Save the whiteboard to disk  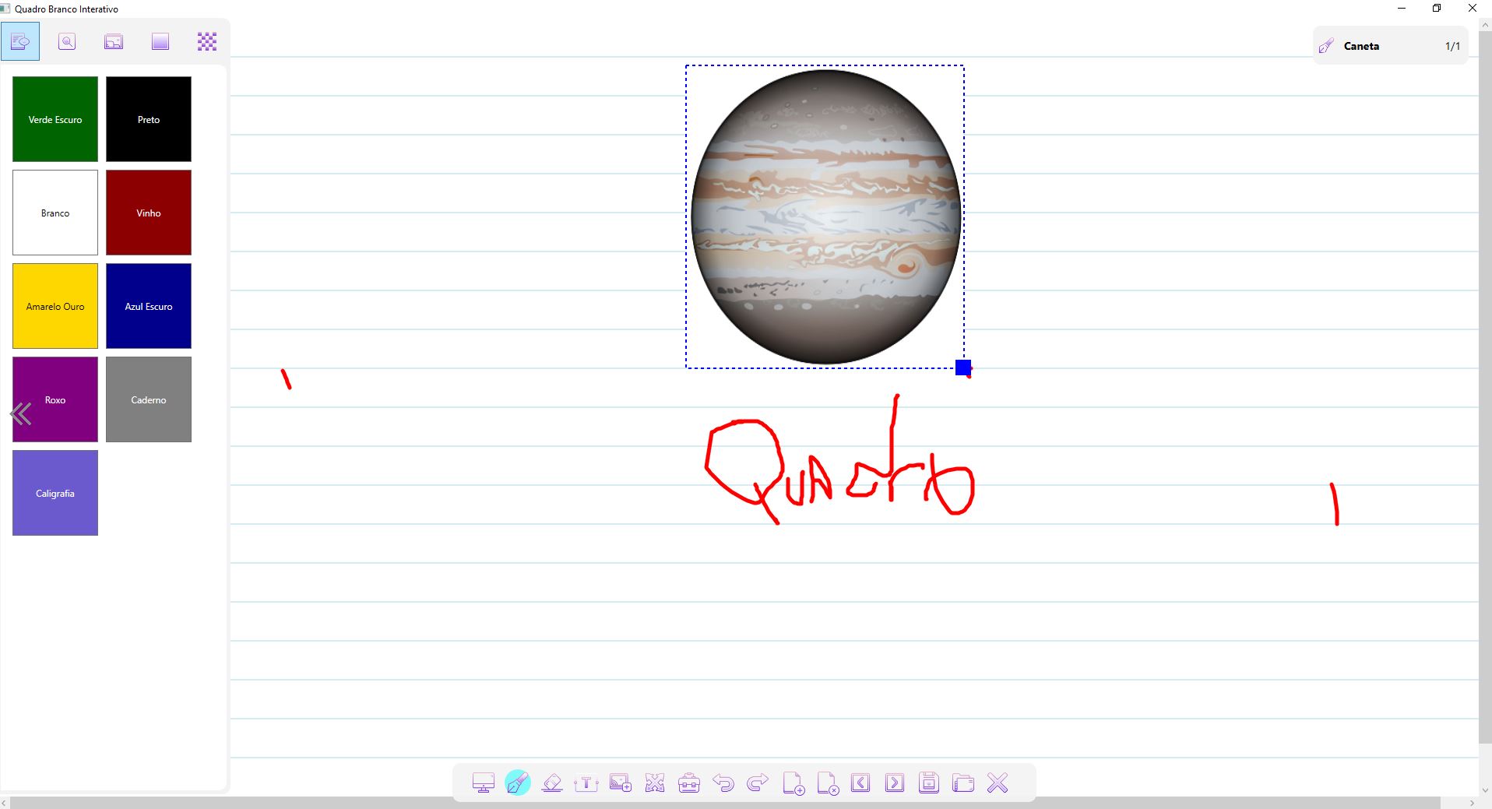click(x=928, y=783)
